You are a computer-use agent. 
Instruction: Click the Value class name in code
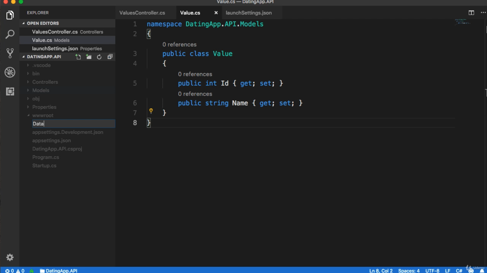tap(223, 54)
